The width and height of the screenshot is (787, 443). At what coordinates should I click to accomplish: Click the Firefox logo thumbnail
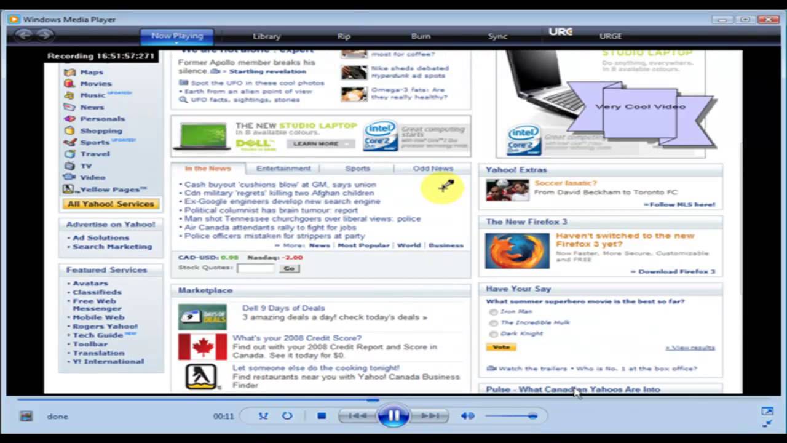(x=517, y=250)
